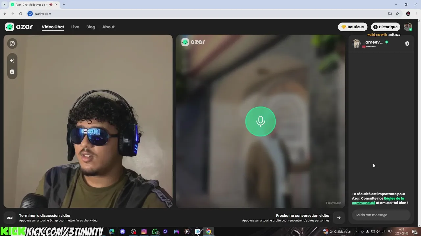Open the Chrome profile icon
This screenshot has width=421, height=236.
pyautogui.click(x=408, y=14)
